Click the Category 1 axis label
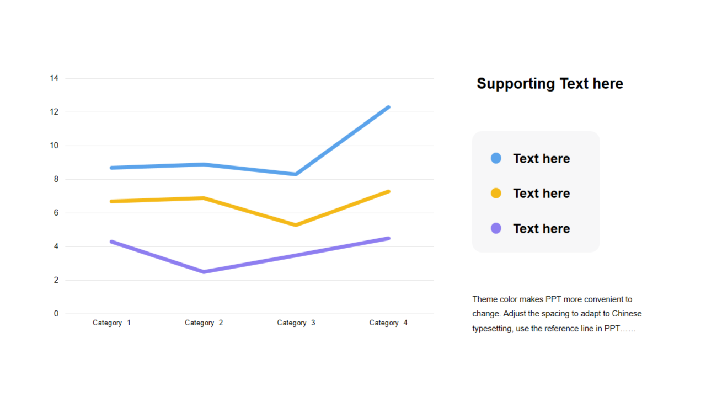This screenshot has height=397, width=706. (x=111, y=323)
